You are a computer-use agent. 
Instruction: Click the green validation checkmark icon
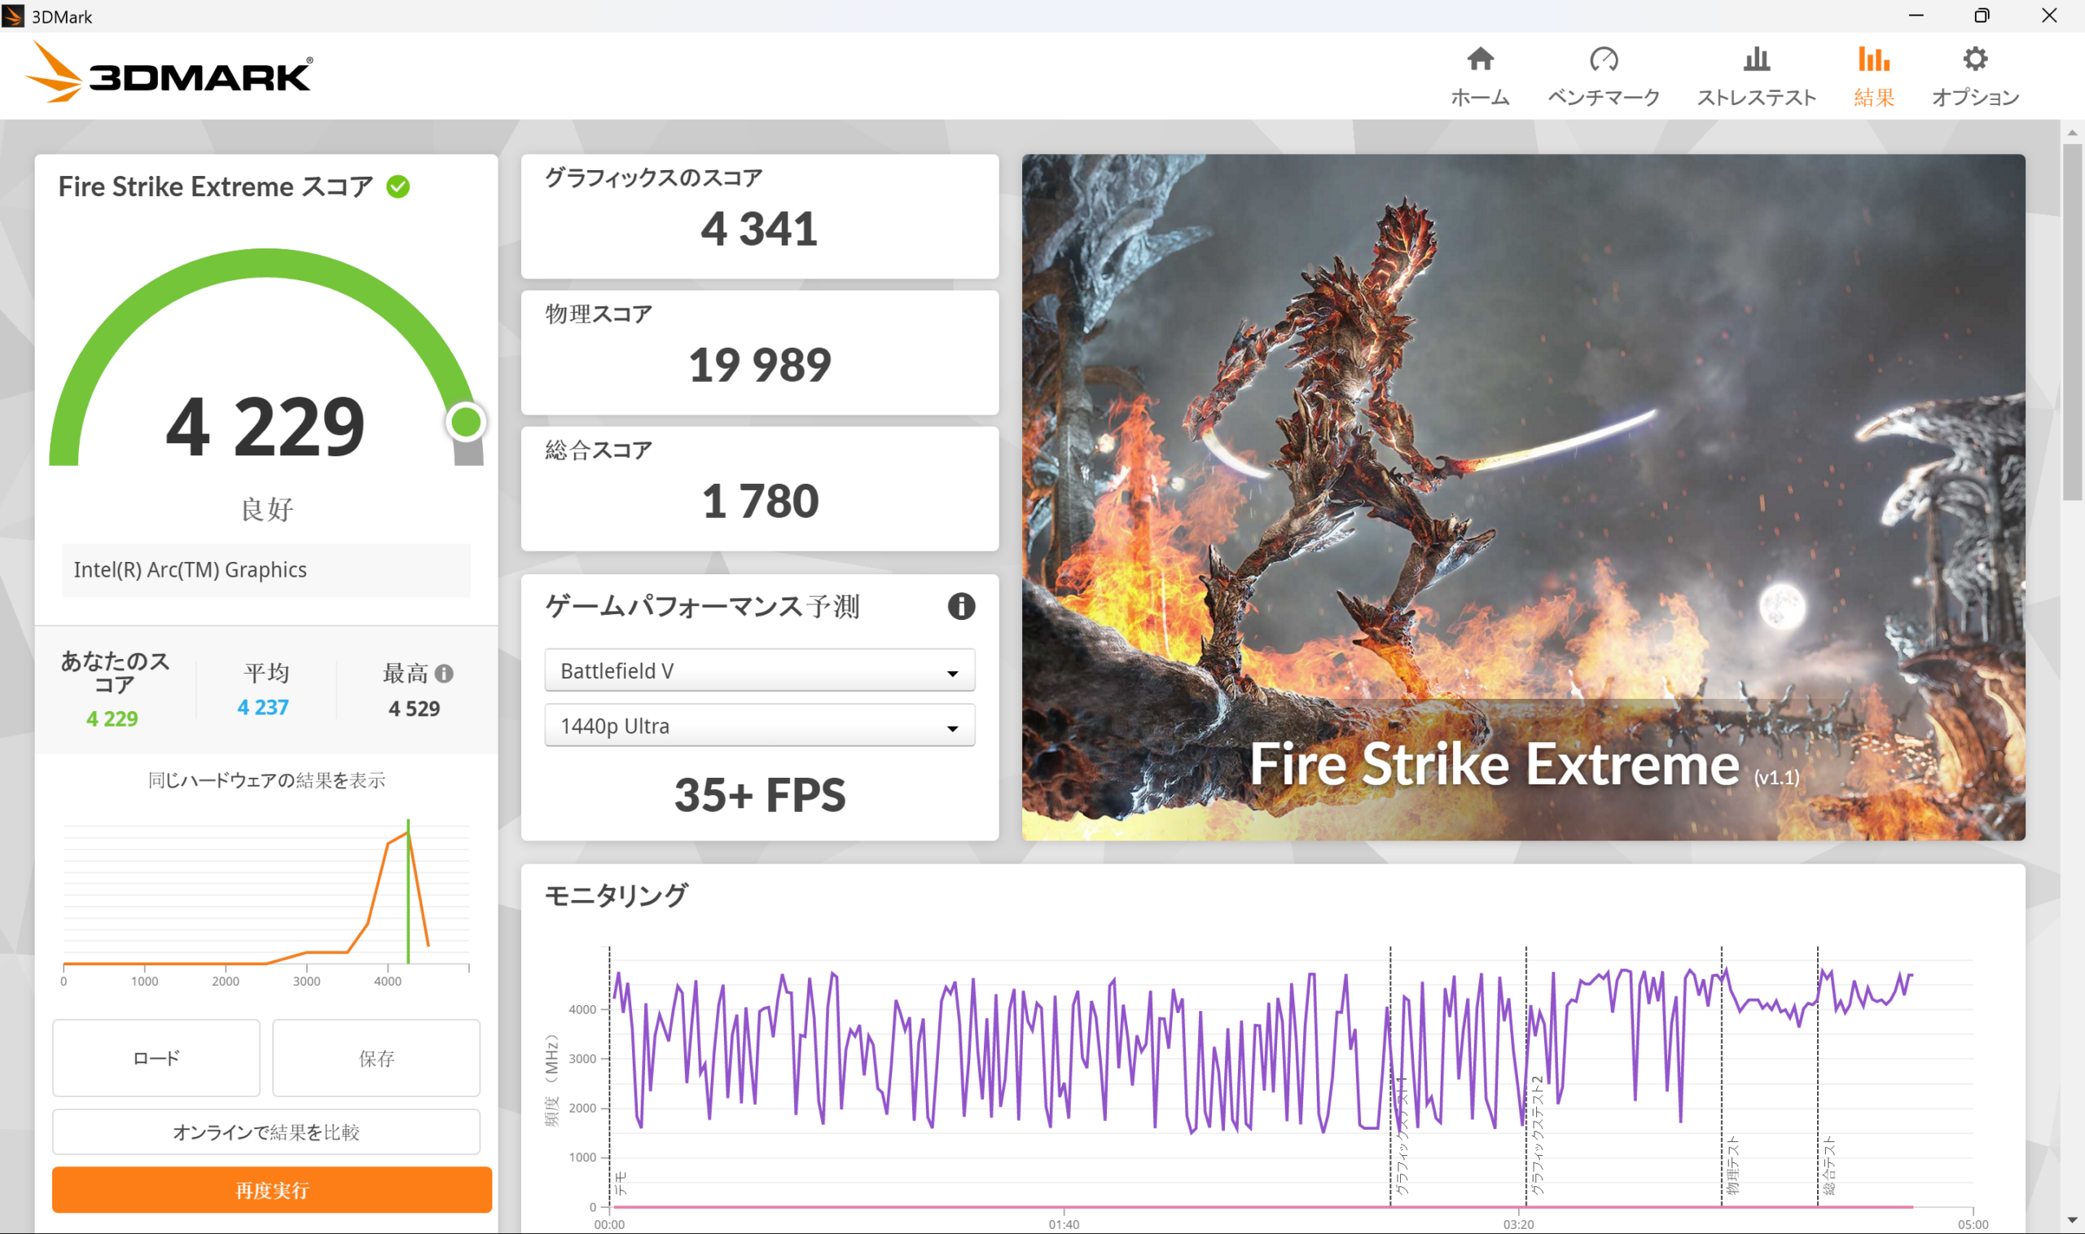[398, 187]
